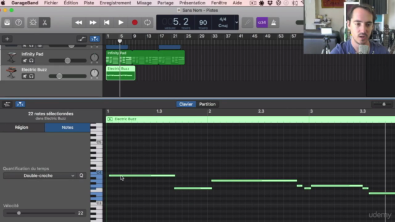
Task: Switch to the Clavier piano roll tab
Action: tap(186, 104)
